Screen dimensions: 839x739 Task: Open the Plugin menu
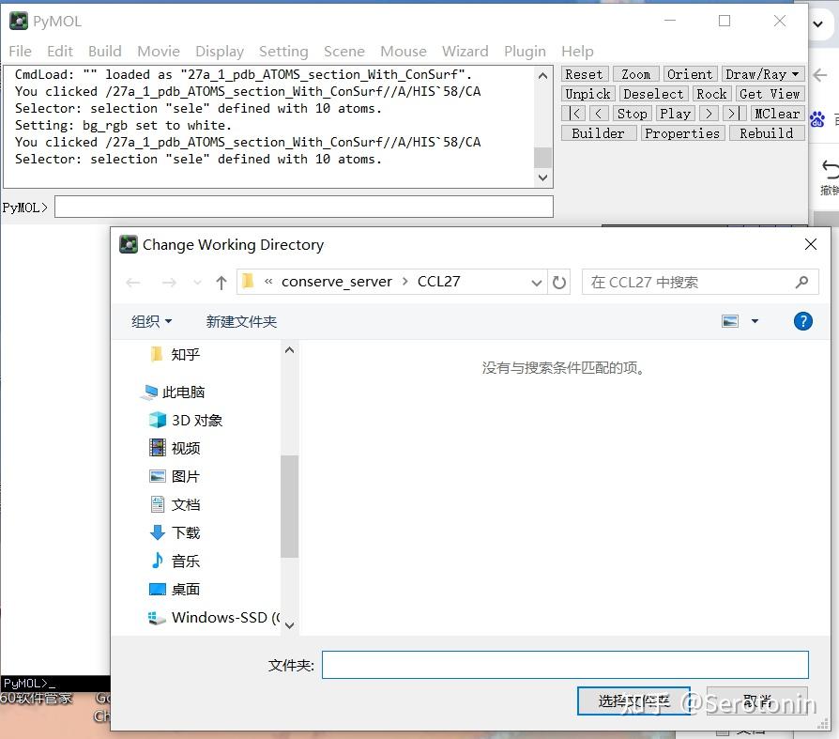coord(525,51)
